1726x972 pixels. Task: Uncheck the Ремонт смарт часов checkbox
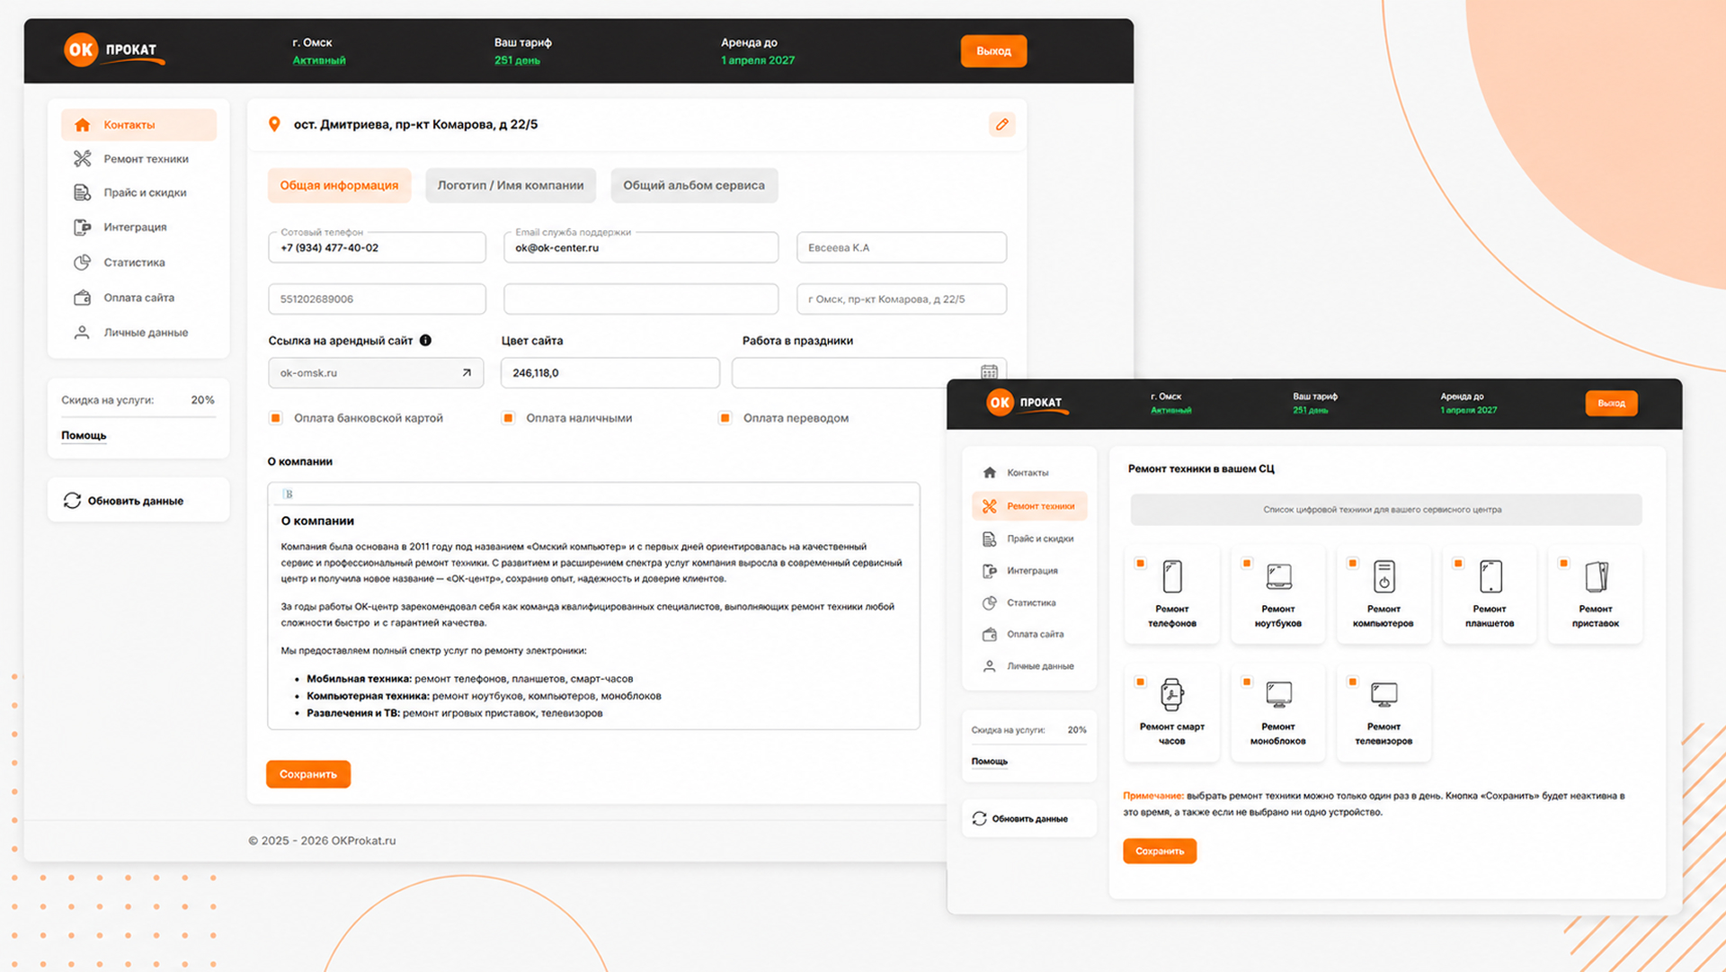click(1141, 682)
